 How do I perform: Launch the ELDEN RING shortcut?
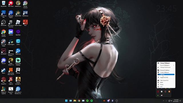[18, 13]
